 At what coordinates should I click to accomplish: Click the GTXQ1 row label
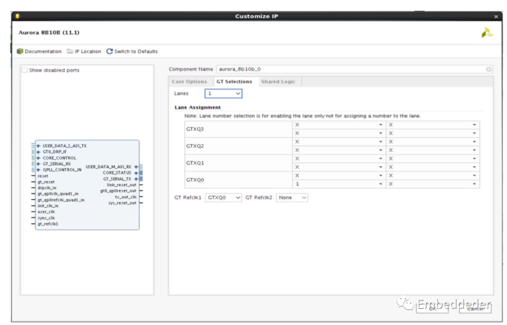coord(195,163)
